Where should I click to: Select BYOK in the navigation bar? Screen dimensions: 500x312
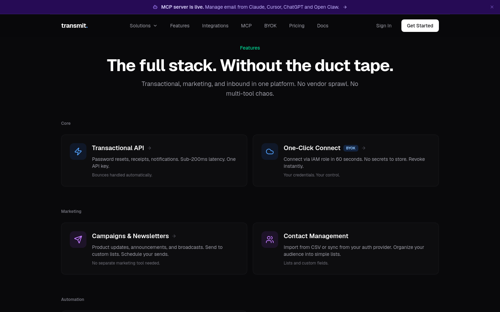[x=270, y=26]
